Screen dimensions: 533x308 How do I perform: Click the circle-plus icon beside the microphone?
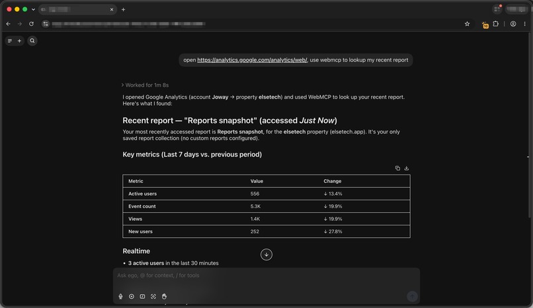pos(131,297)
